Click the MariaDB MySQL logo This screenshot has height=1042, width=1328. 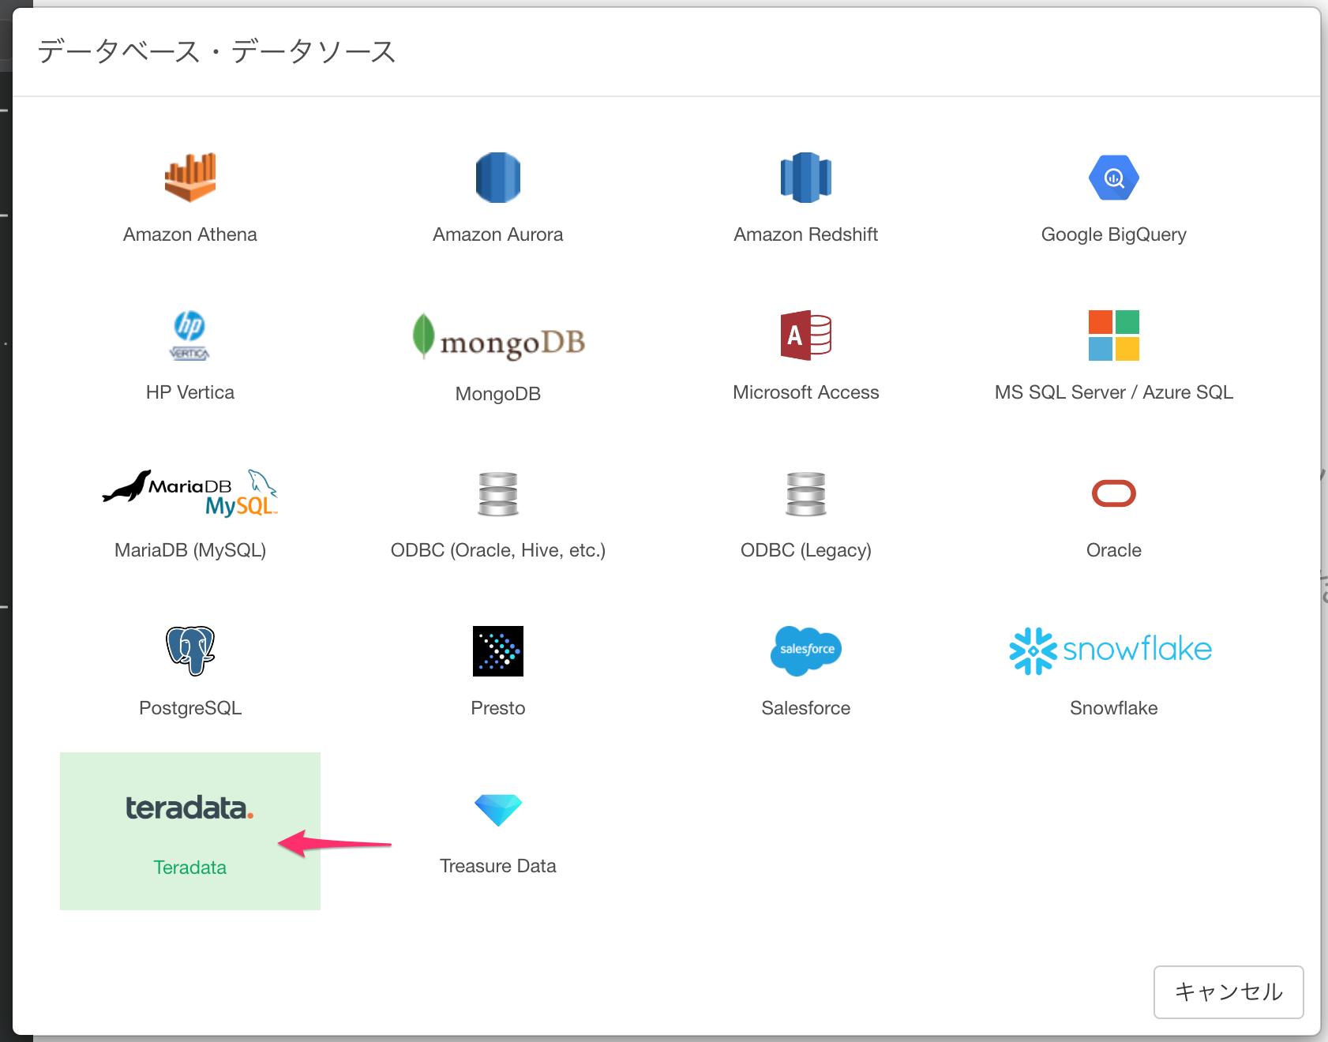point(190,493)
